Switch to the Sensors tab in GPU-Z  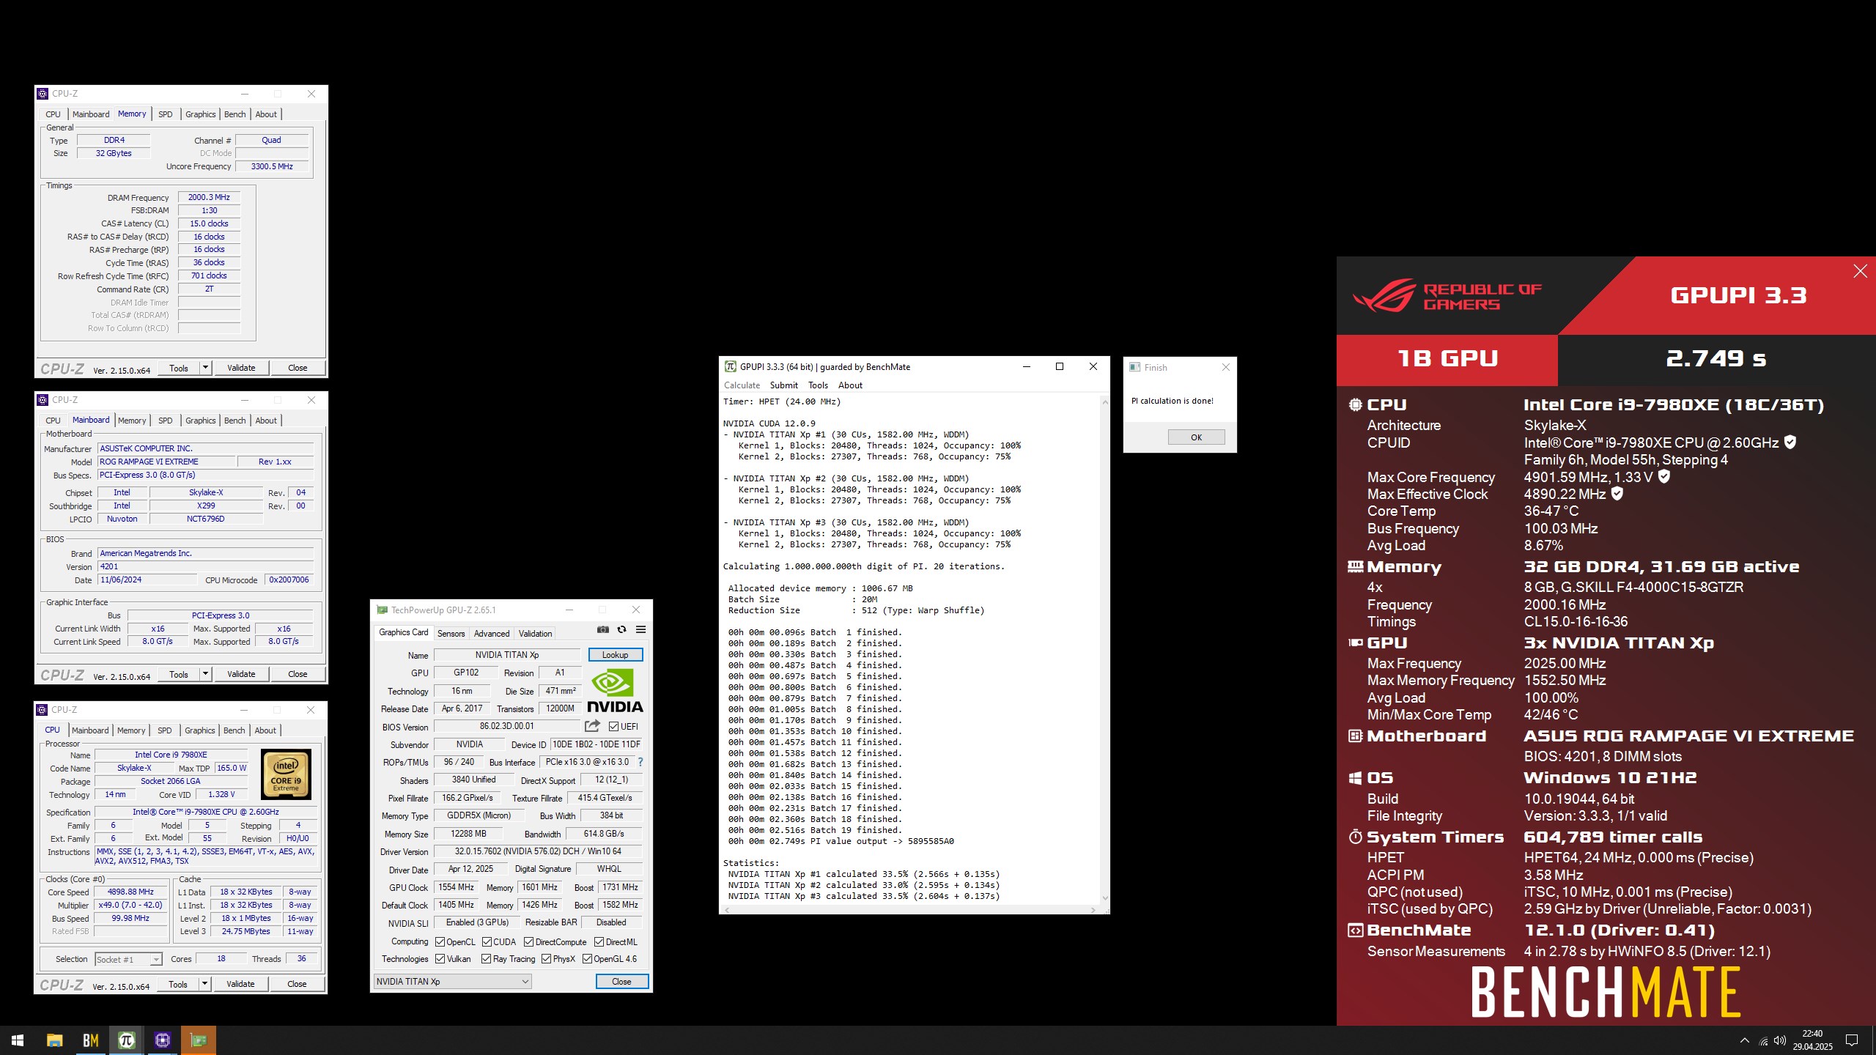click(451, 634)
